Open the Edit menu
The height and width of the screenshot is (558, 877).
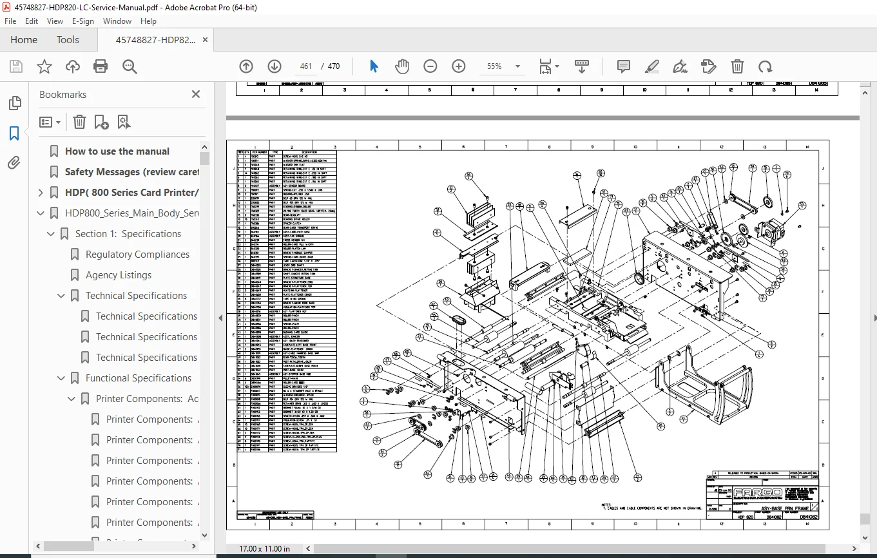(x=32, y=21)
